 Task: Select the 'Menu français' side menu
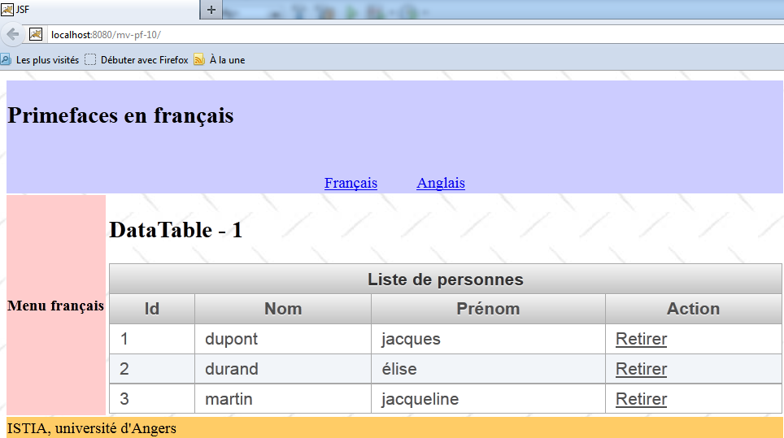tap(55, 306)
